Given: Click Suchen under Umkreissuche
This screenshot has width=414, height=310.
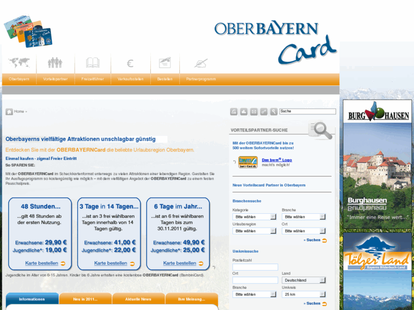Looking at the screenshot, I should (313, 304).
